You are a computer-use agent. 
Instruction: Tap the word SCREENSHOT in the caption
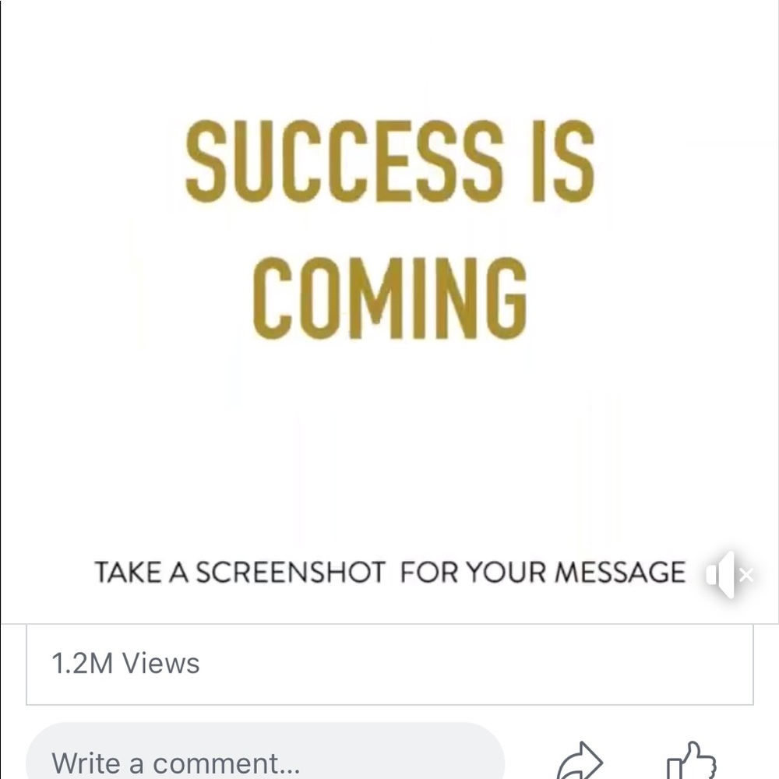[x=291, y=573]
